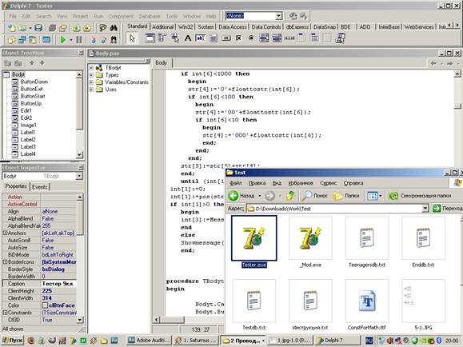This screenshot has height=347, width=463.
Task: Open address bar dropdown in Test window
Action: 425,209
